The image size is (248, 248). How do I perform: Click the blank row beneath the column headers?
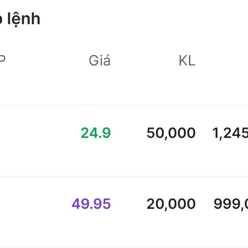tap(124, 88)
